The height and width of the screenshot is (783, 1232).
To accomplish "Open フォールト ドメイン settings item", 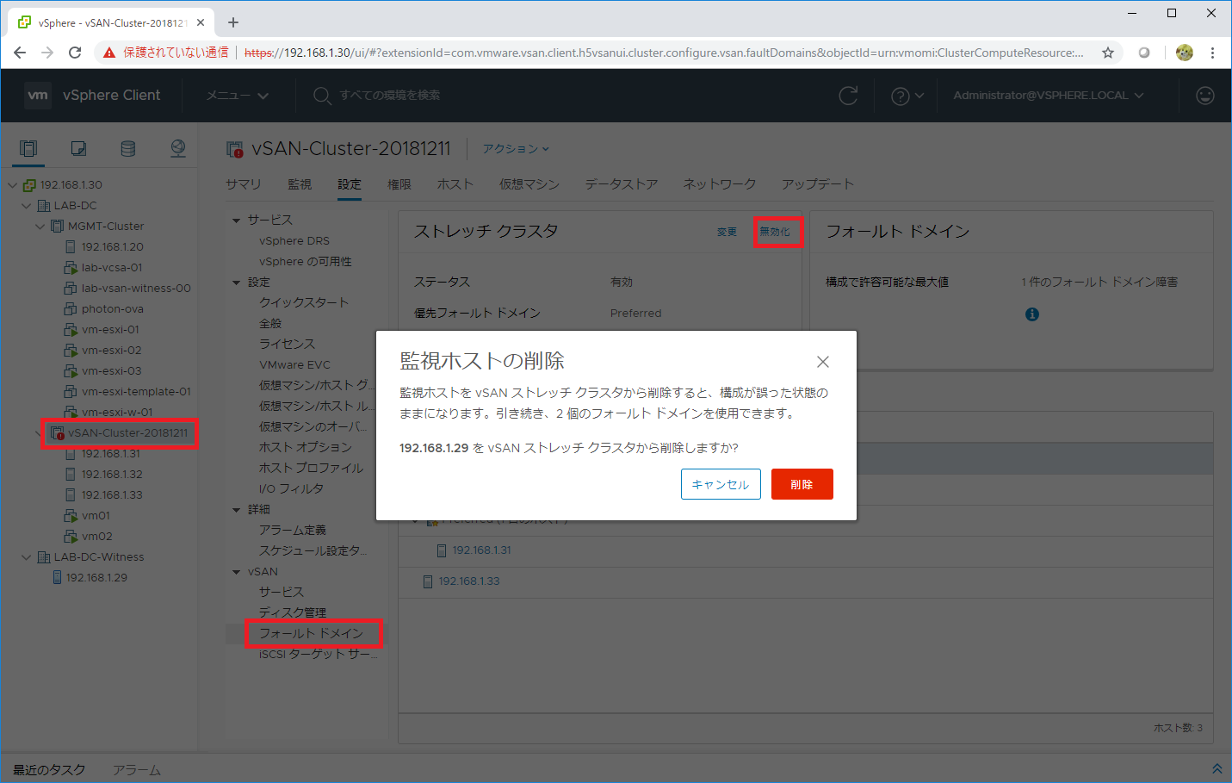I will point(311,633).
